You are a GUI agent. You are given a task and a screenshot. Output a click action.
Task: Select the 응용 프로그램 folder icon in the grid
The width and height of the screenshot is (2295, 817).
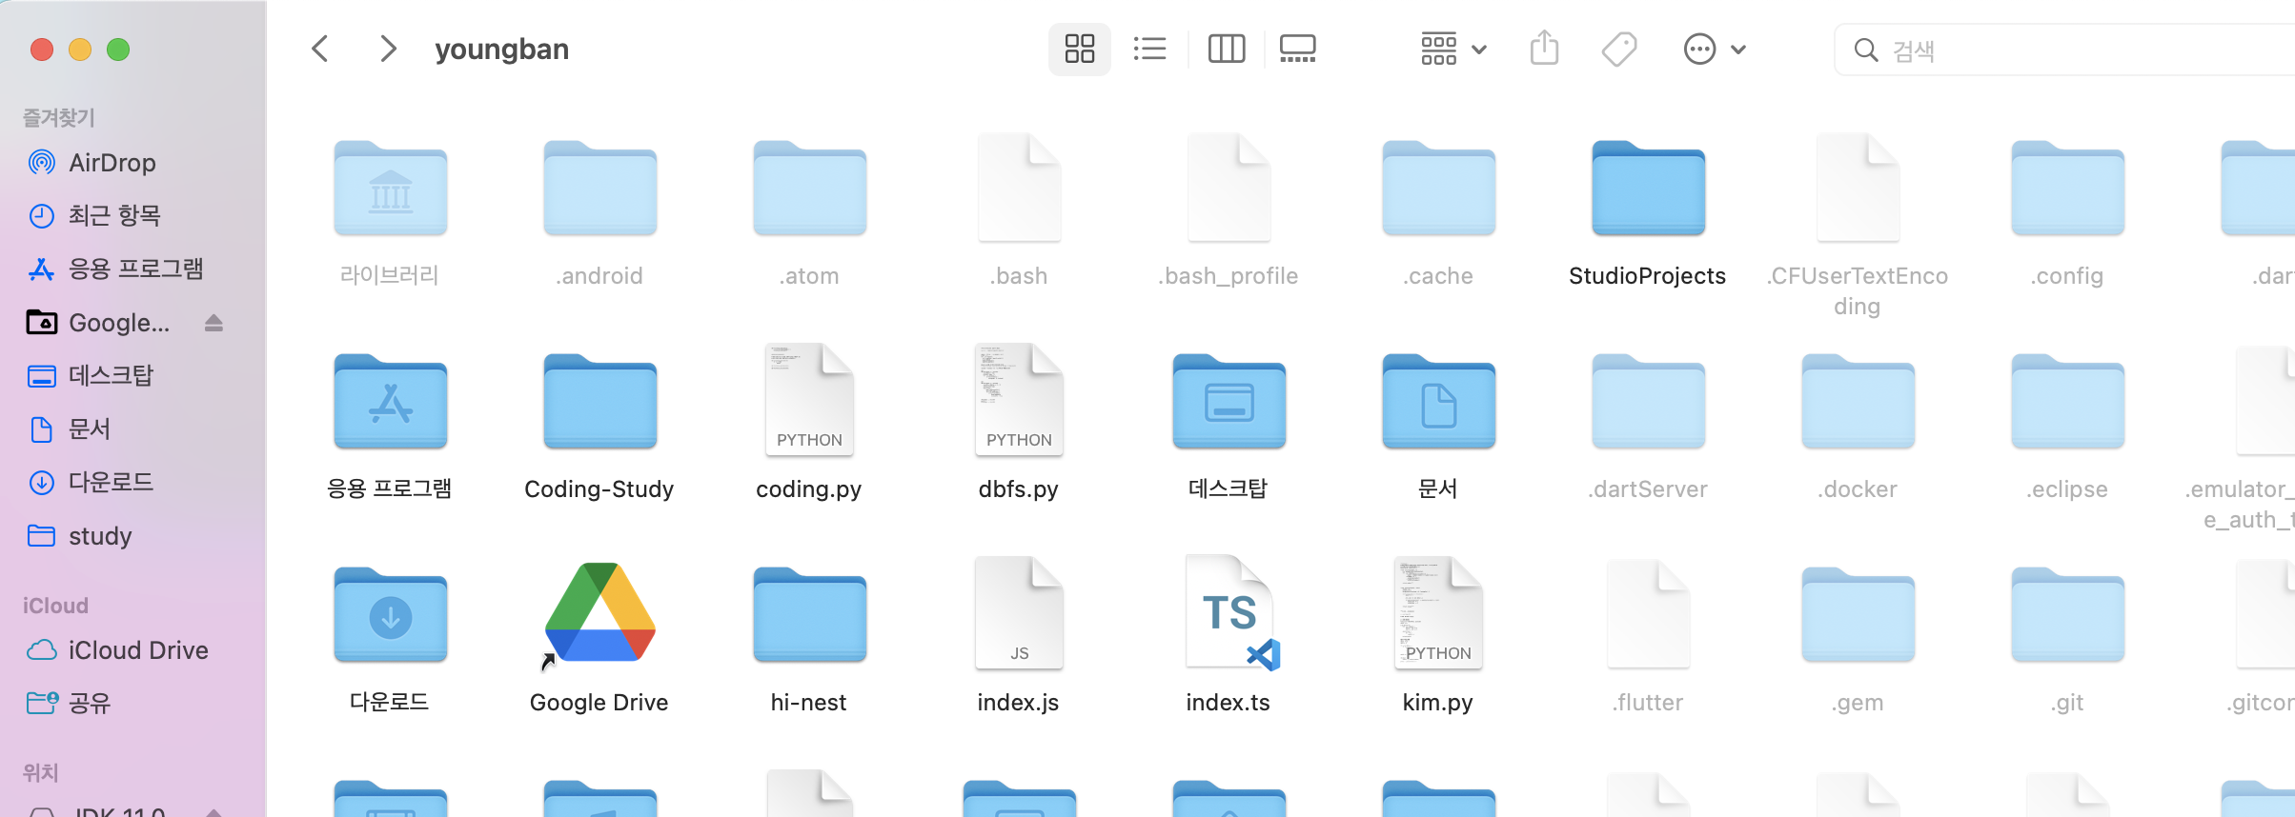tap(391, 402)
